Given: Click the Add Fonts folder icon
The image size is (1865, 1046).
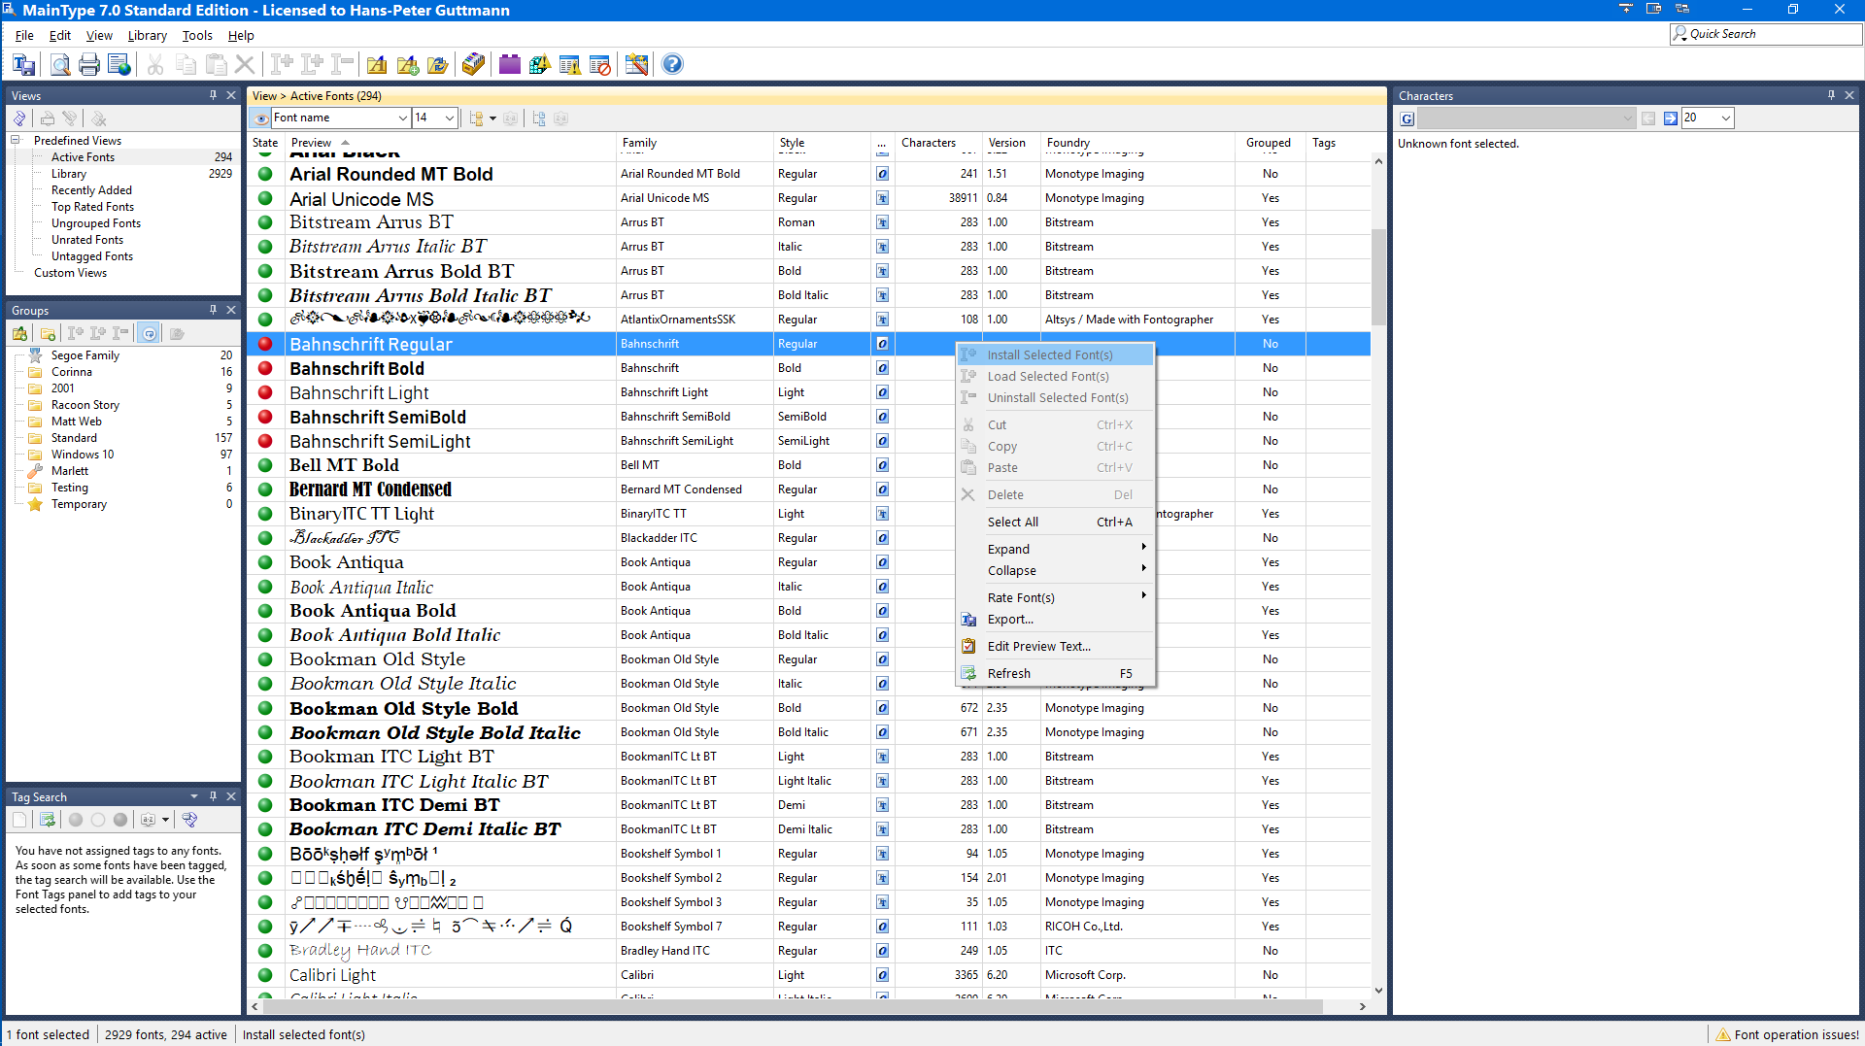Looking at the screenshot, I should click(x=377, y=65).
